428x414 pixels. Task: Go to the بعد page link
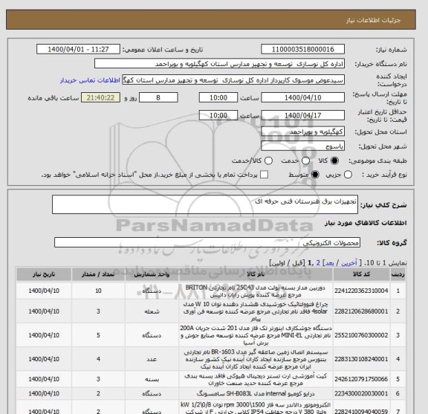tap(329, 263)
